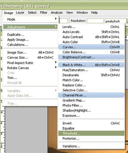Open Posterize adjustment

coord(91,138)
